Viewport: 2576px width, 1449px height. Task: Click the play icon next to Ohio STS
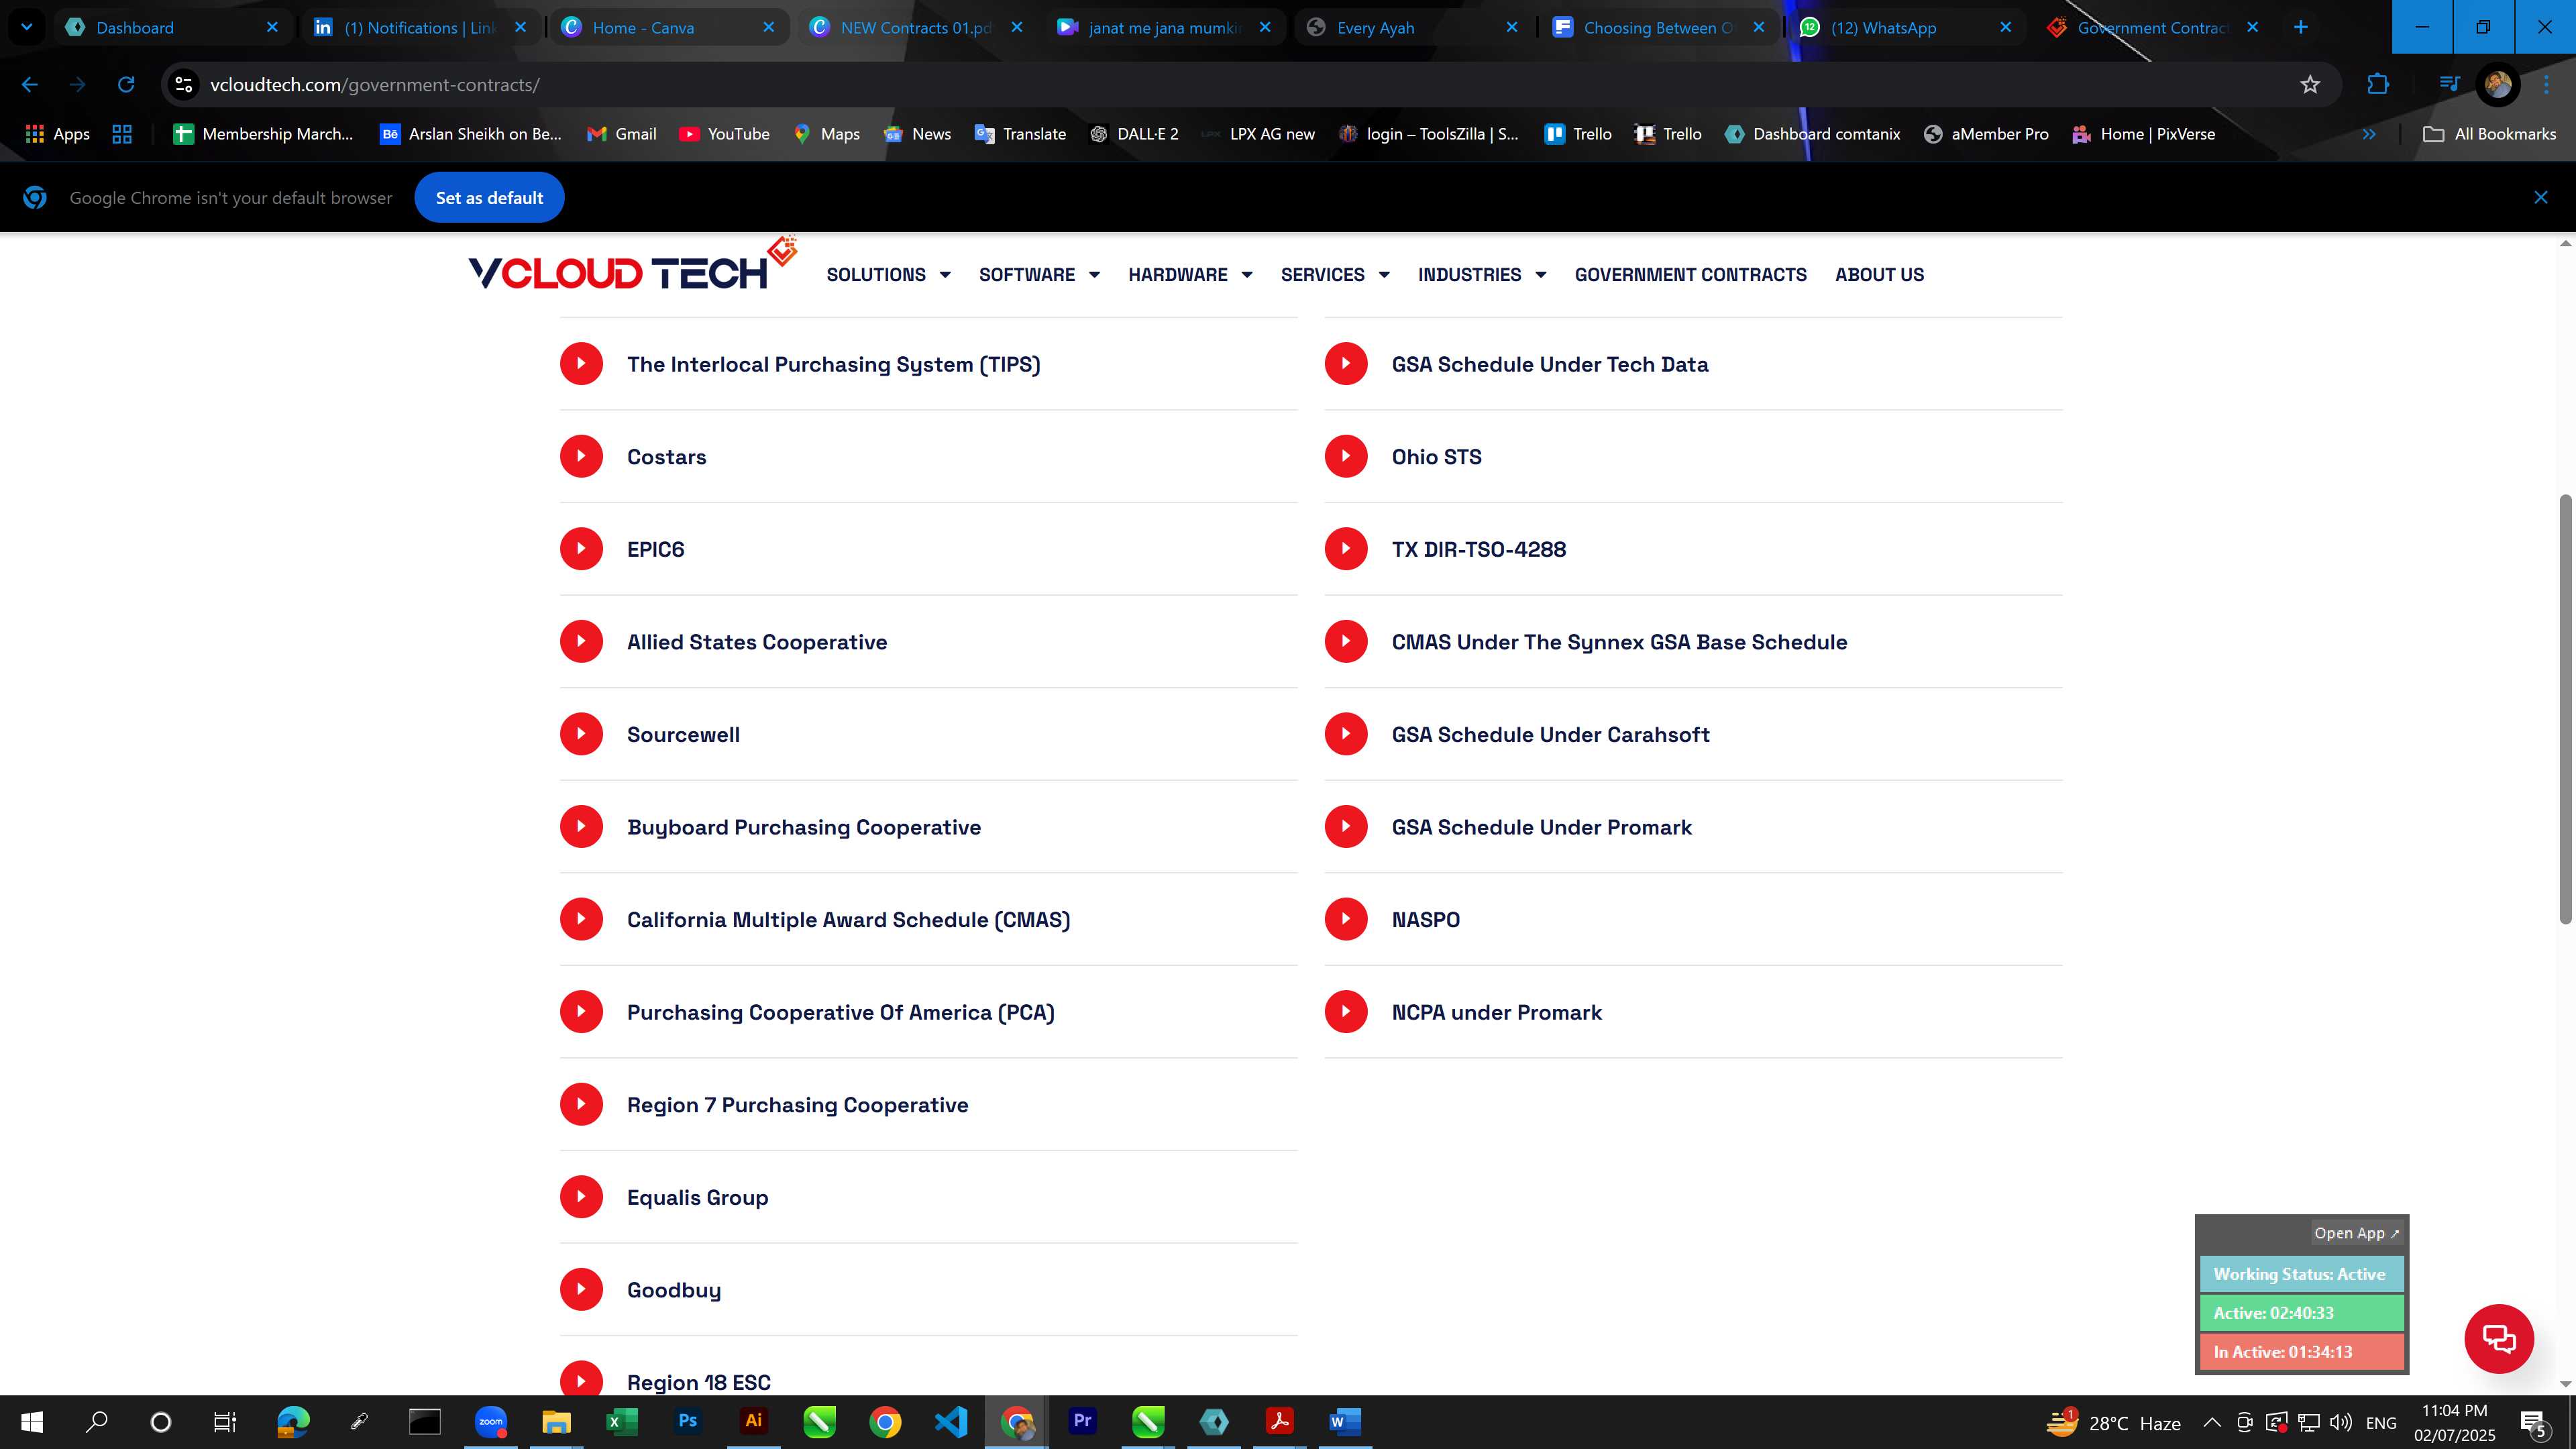click(x=1346, y=456)
